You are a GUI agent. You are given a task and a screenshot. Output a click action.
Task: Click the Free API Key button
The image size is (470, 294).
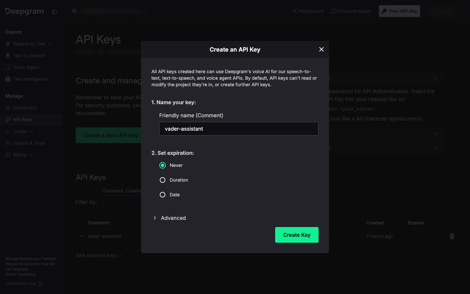click(399, 11)
